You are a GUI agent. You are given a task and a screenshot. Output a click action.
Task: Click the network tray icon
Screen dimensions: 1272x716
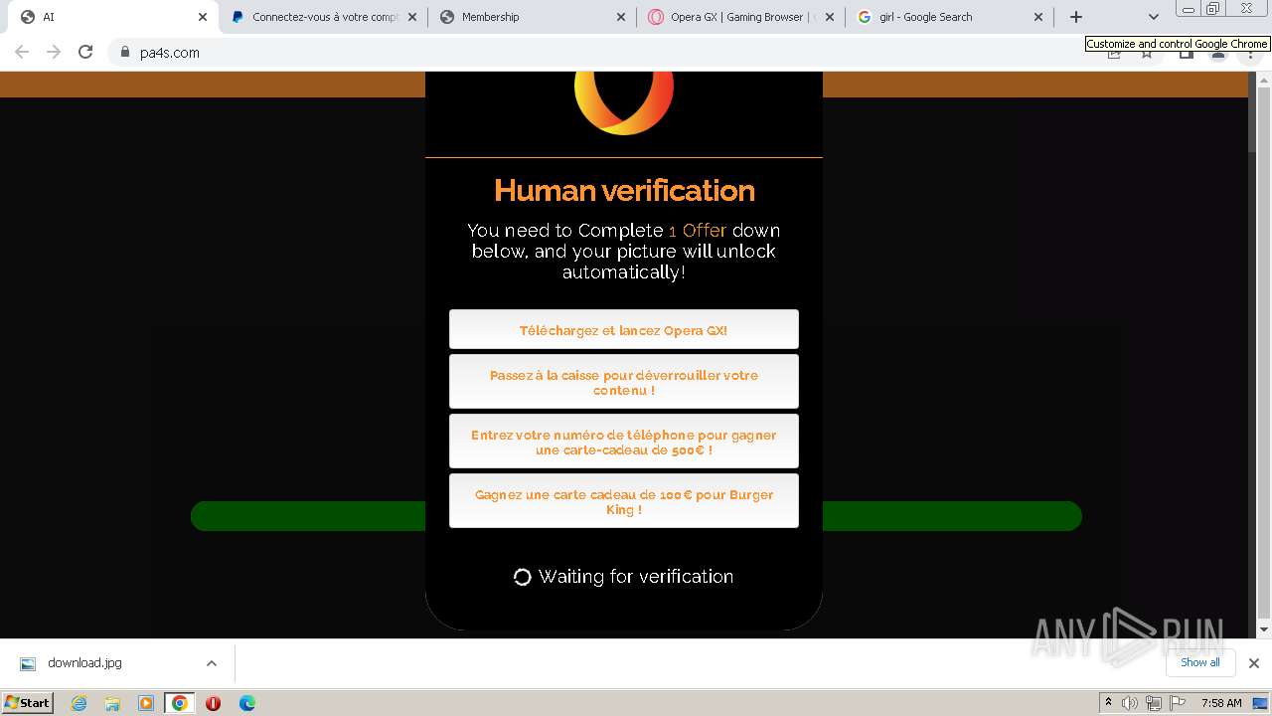(1154, 703)
